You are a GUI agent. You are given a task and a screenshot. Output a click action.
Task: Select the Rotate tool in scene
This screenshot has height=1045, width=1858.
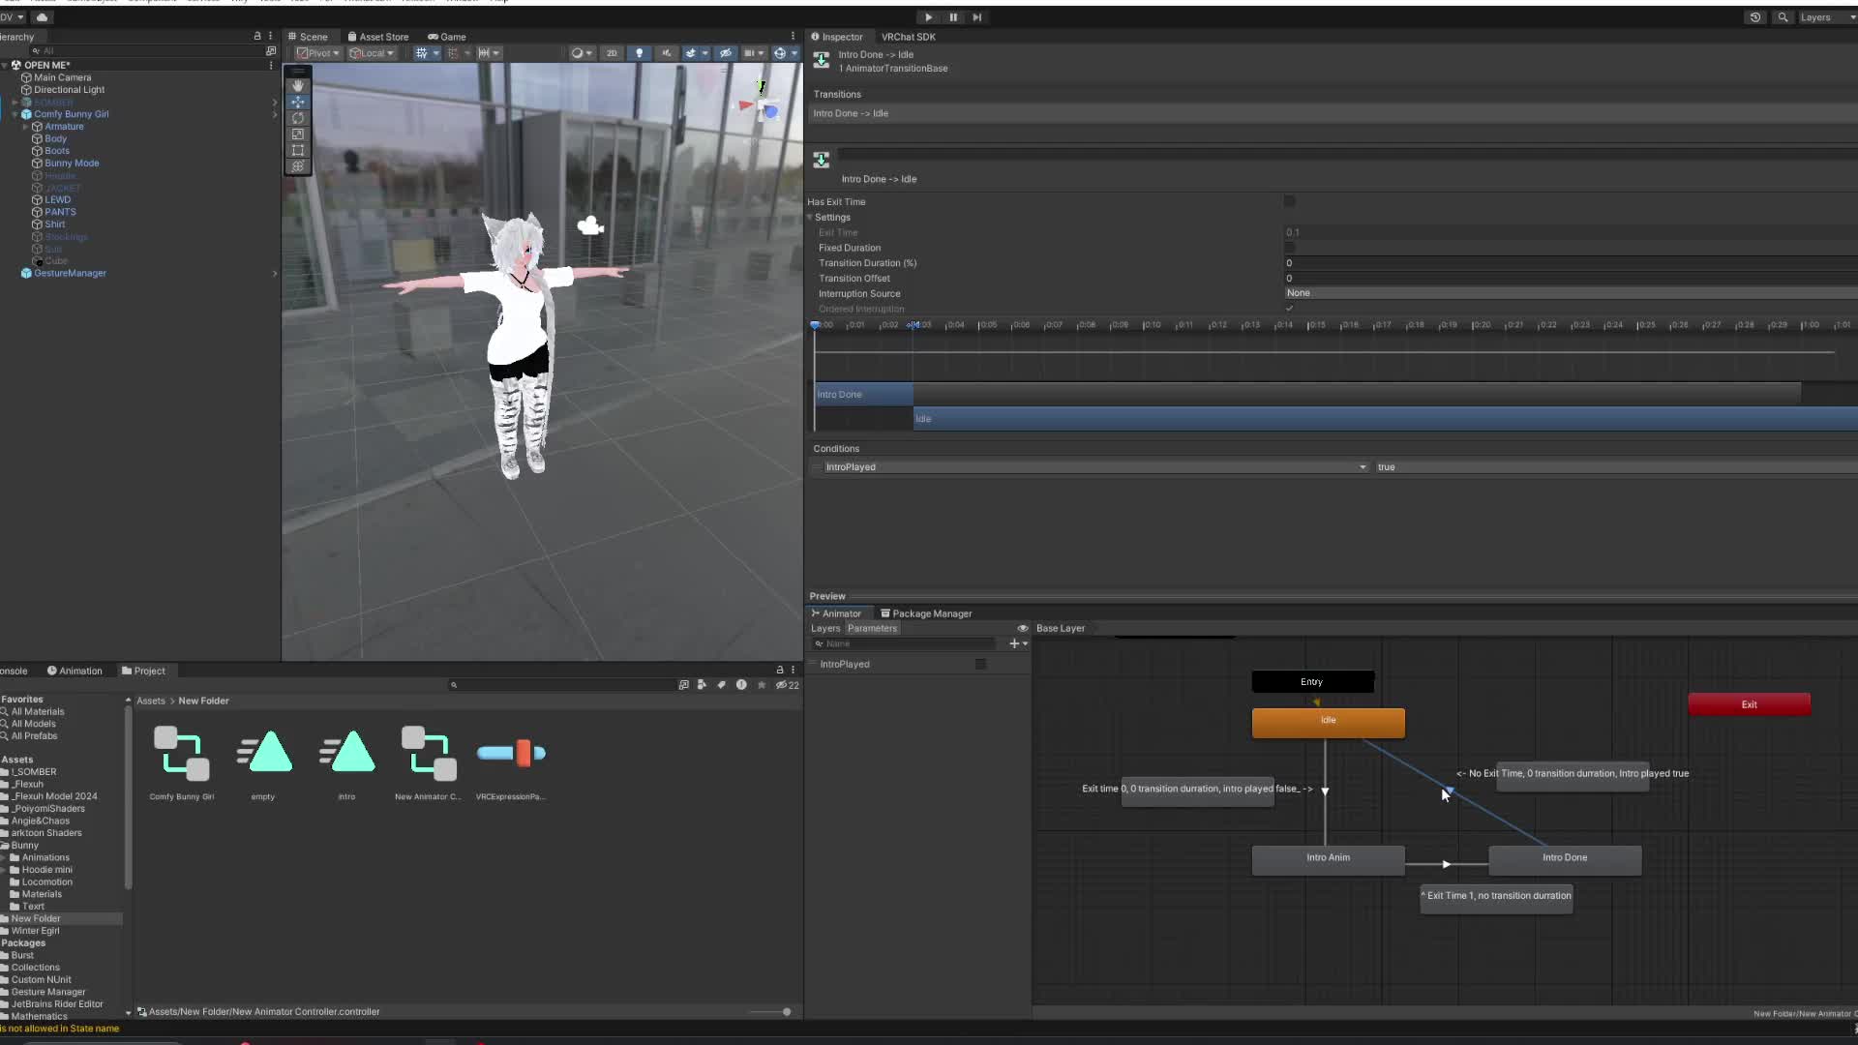tap(298, 118)
